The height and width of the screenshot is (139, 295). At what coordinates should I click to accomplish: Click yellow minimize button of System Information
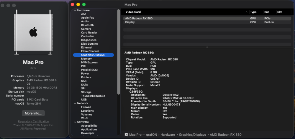click(x=78, y=4)
